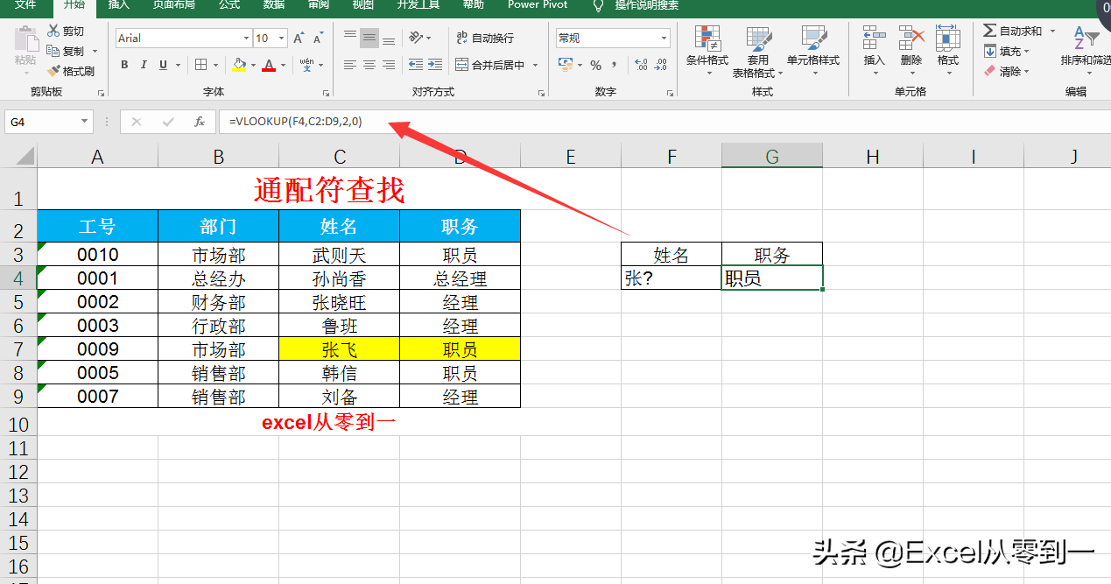Apply the red font color A
Screen dimensions: 1111x584
point(270,65)
